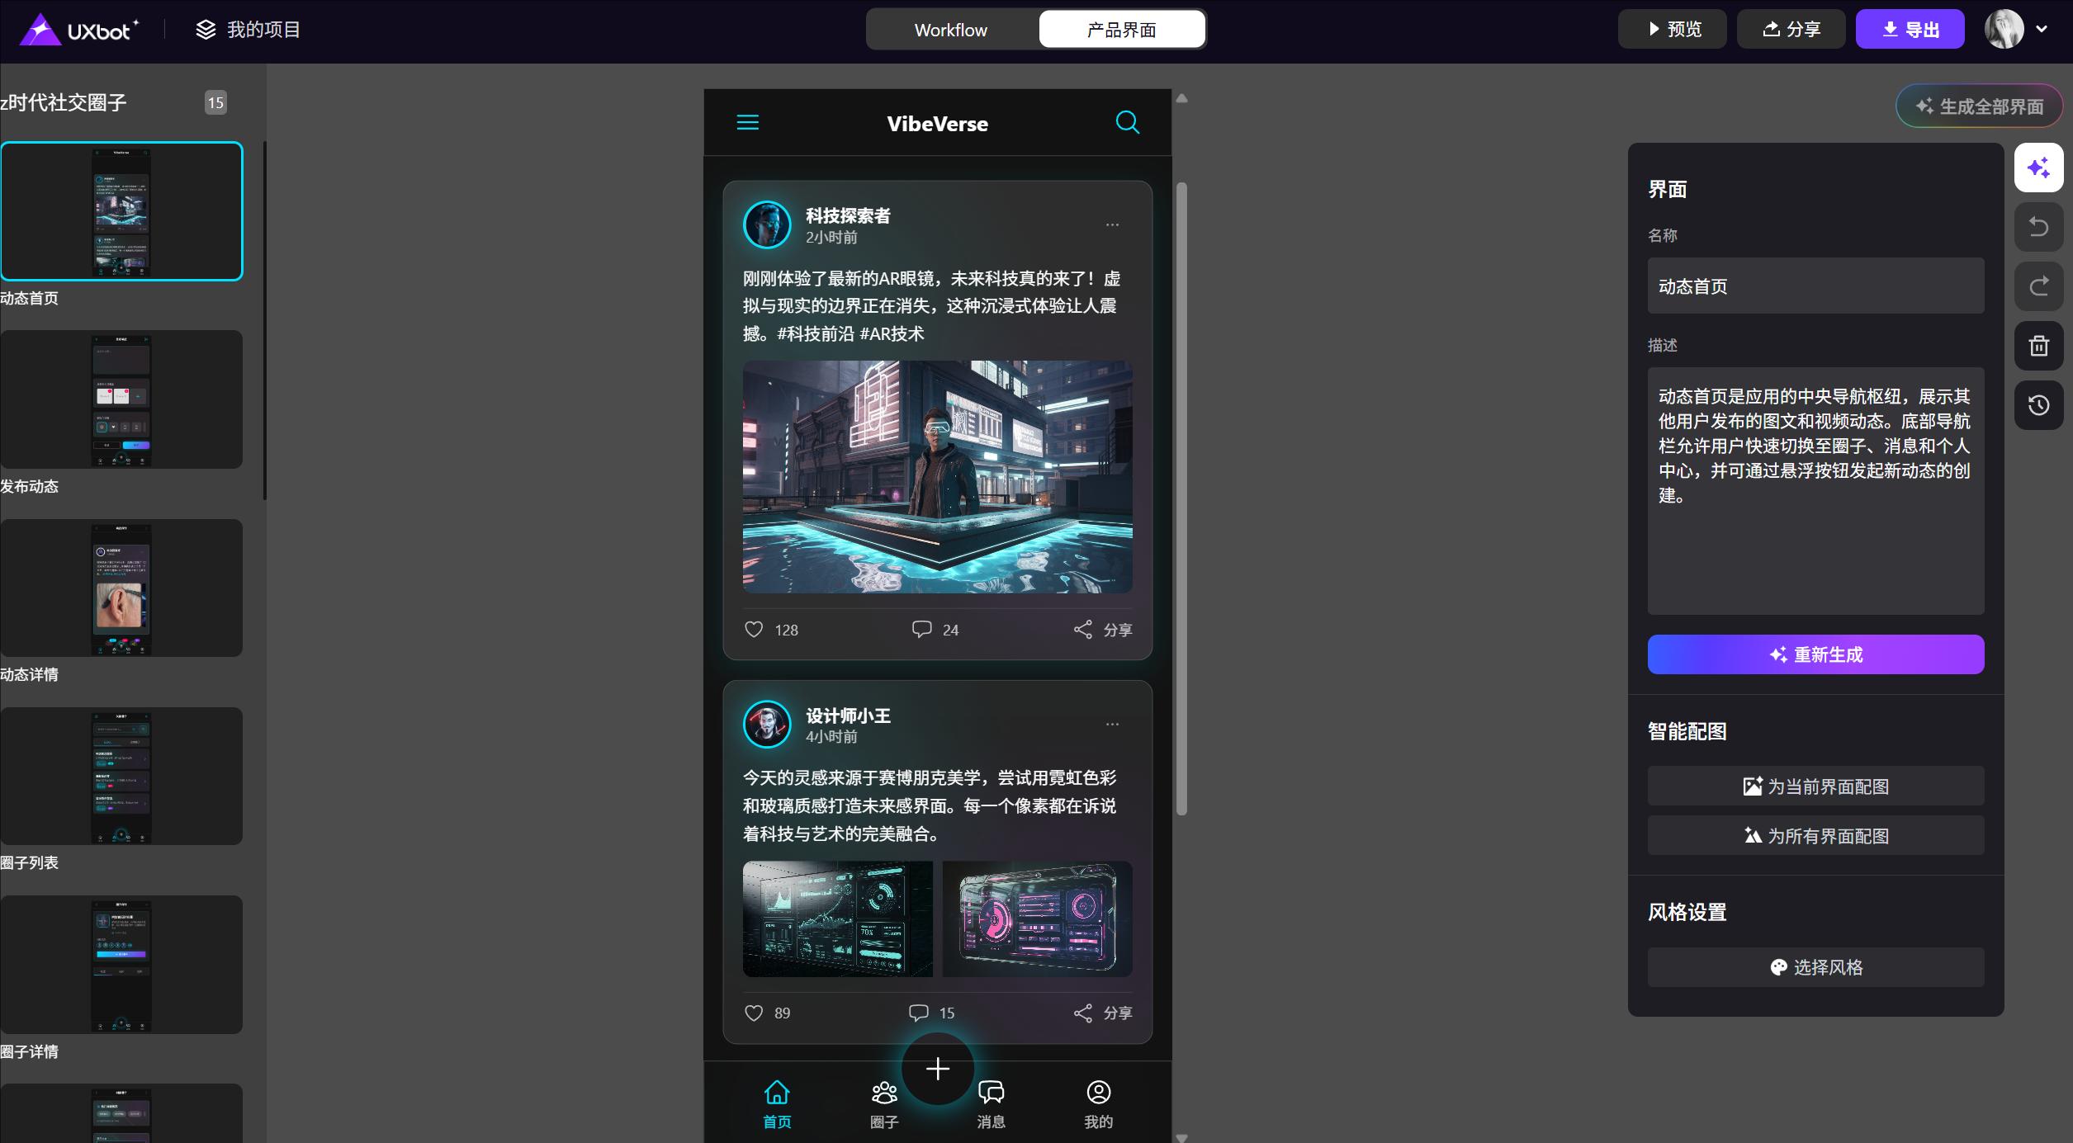Click 设计师小王 avatar

point(767,724)
